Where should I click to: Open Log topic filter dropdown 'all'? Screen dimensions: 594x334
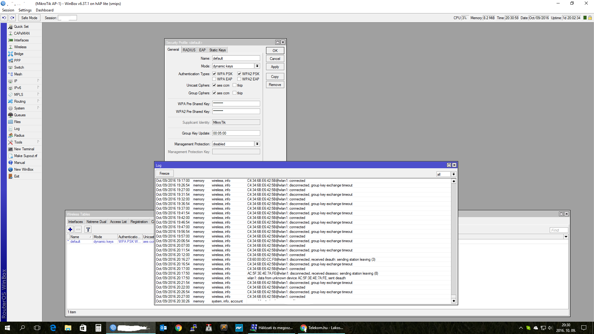coord(454,174)
